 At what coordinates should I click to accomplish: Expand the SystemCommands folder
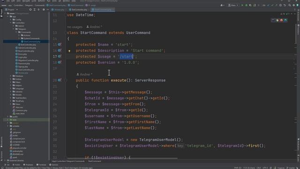19,38
